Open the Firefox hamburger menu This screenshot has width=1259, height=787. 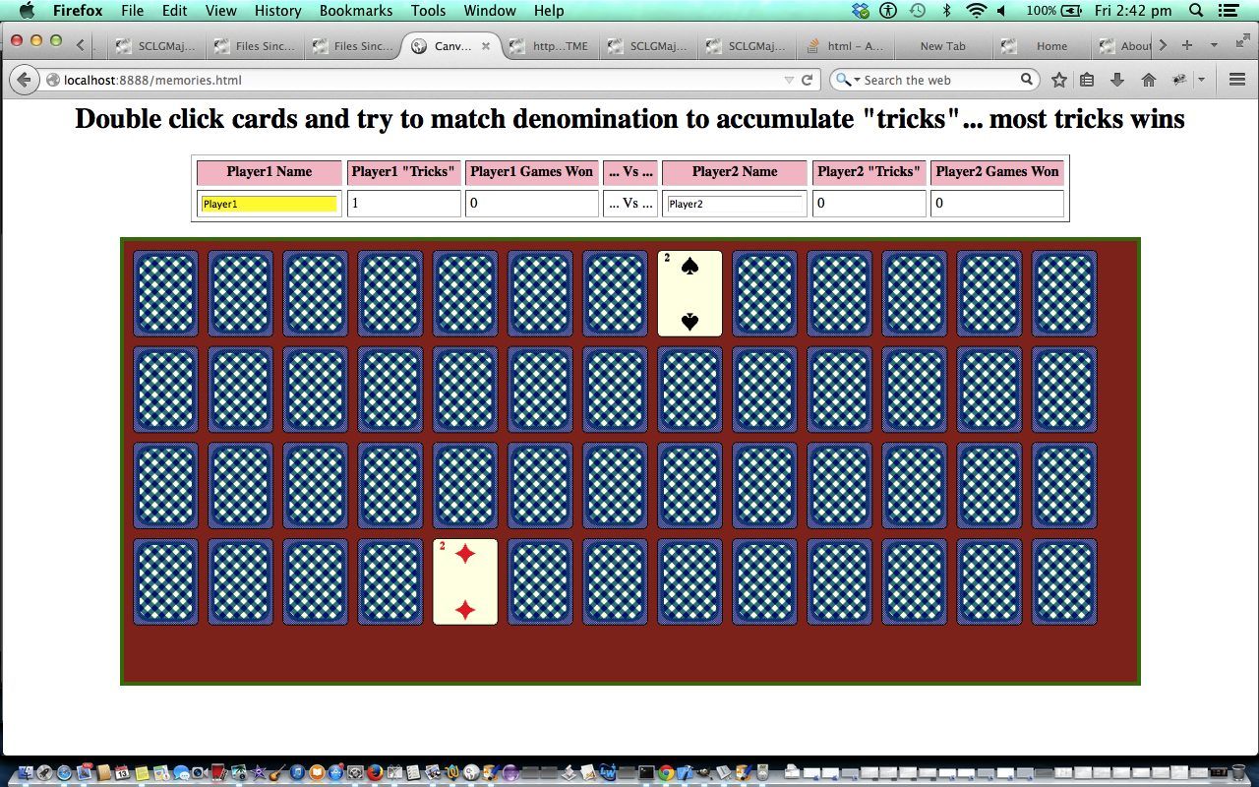click(x=1237, y=80)
